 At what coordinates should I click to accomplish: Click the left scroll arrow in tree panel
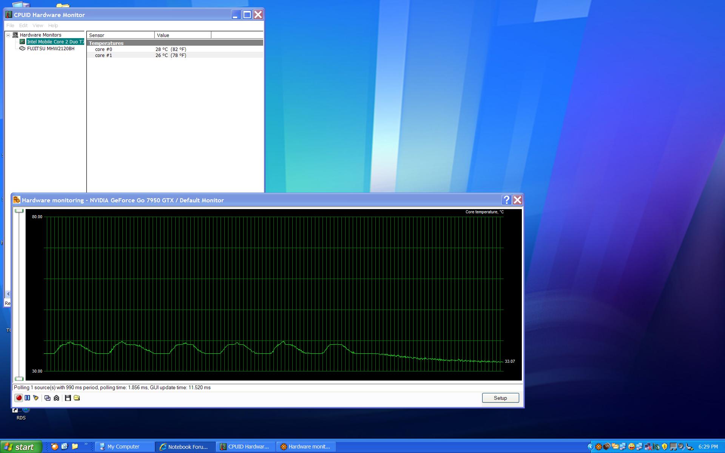click(8, 294)
